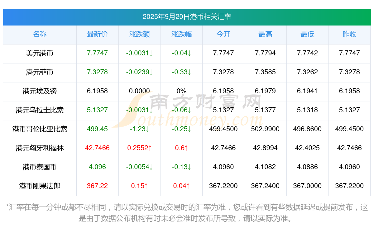Click the high value 7.3585

(266, 72)
